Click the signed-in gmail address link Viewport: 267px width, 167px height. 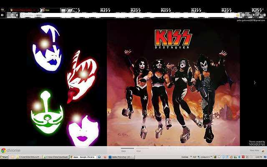click(x=251, y=20)
